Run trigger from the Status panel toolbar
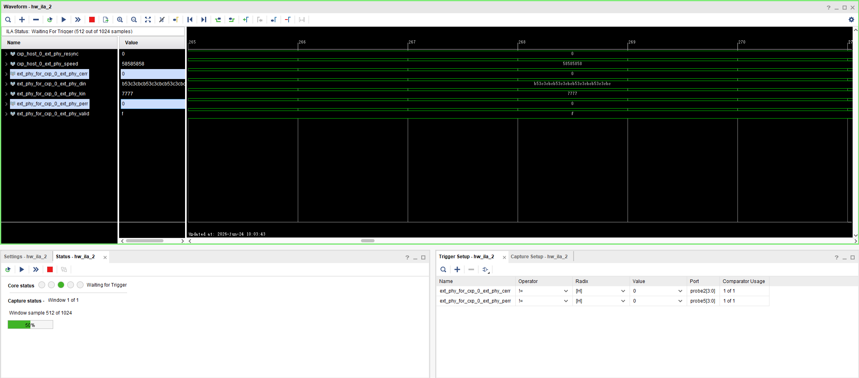859x378 pixels. (22, 269)
